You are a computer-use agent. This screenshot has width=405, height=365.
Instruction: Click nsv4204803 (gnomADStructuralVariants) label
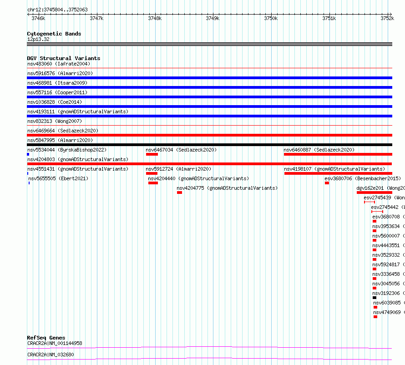point(78,159)
